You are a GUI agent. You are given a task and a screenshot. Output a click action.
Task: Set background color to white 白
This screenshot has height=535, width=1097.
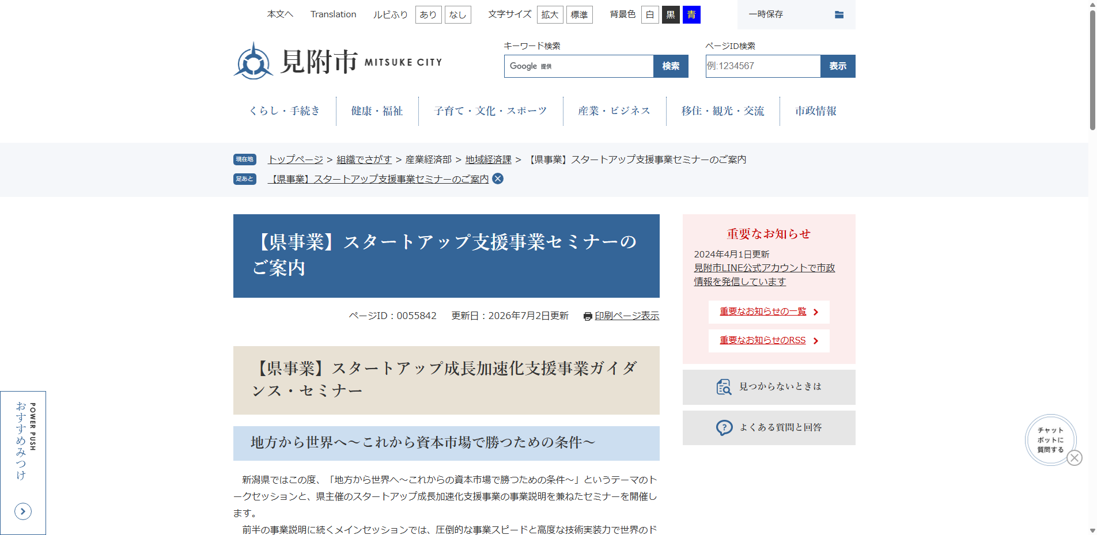click(x=650, y=14)
